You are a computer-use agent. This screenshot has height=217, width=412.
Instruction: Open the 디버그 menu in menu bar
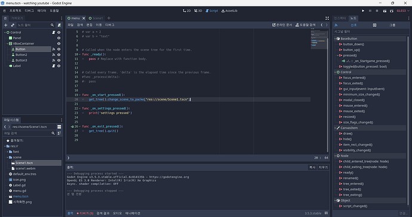29,11
